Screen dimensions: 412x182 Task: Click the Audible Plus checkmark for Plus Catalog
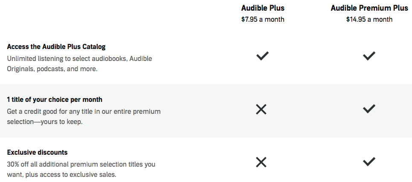click(262, 56)
